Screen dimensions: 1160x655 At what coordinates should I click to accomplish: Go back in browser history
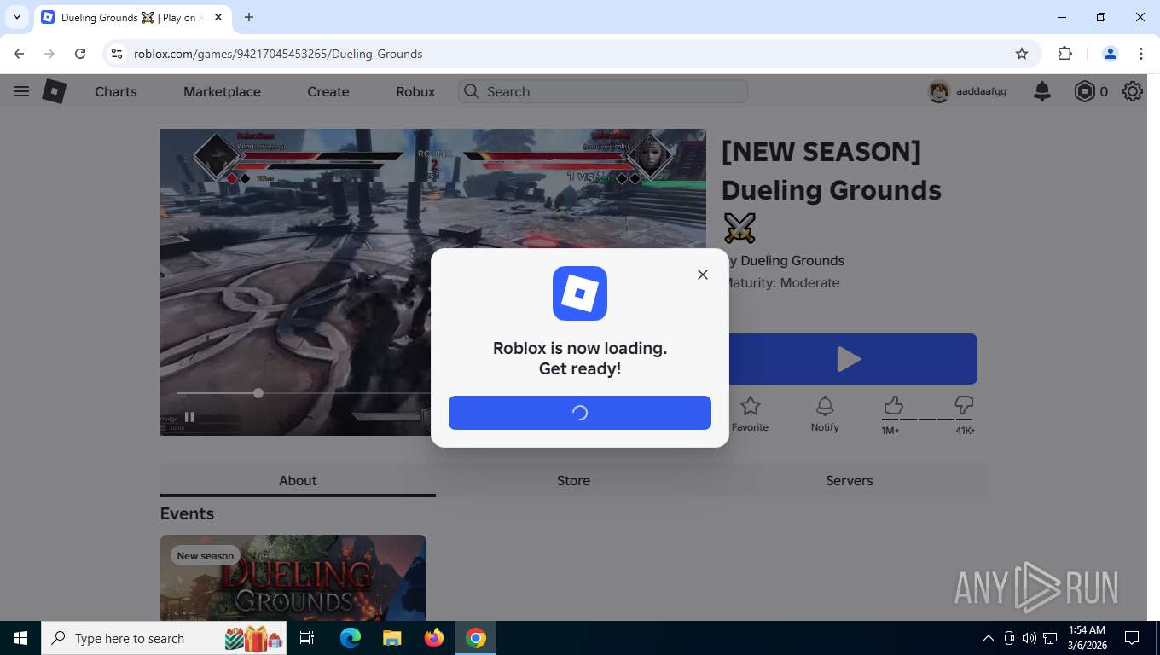[19, 54]
